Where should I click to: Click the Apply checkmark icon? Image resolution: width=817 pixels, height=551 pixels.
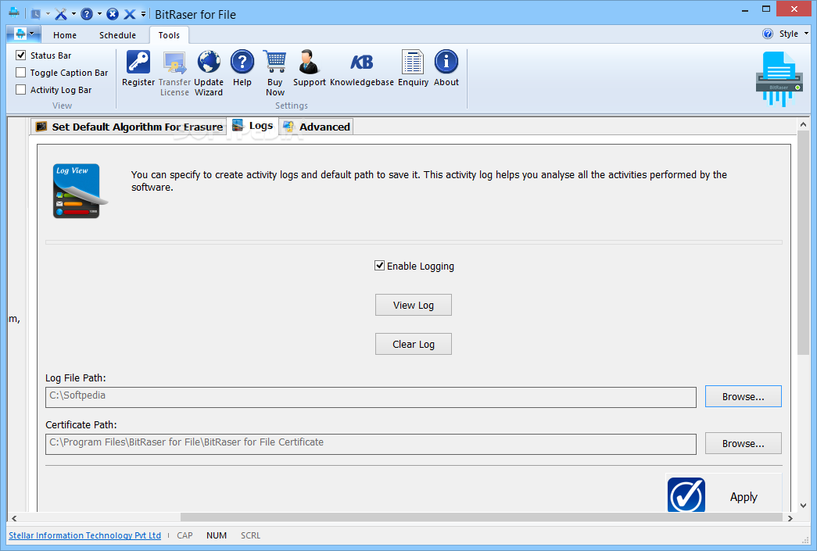click(686, 495)
